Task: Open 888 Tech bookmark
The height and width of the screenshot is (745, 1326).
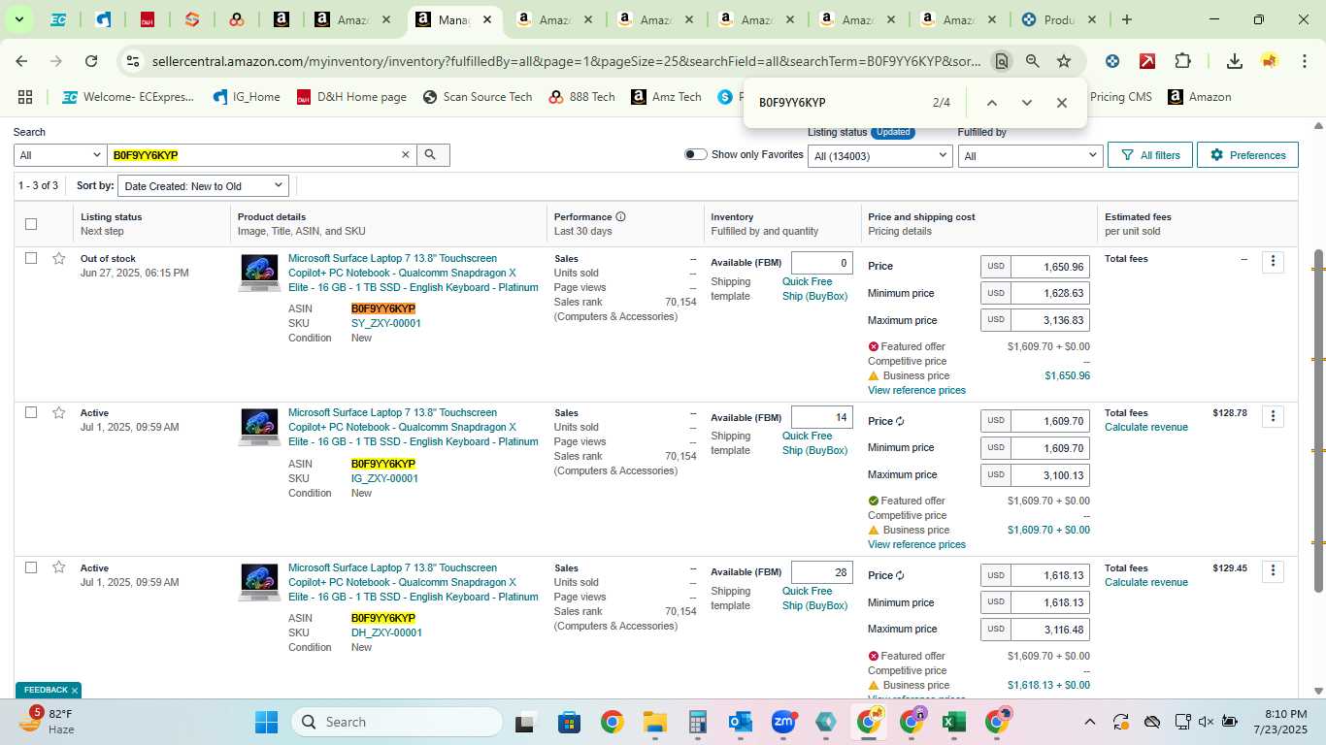Action: pos(581,97)
